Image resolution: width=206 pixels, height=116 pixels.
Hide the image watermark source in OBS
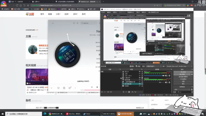tap(140, 78)
